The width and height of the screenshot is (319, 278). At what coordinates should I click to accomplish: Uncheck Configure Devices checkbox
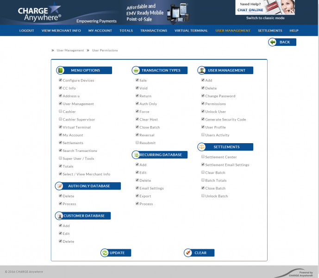click(x=61, y=80)
